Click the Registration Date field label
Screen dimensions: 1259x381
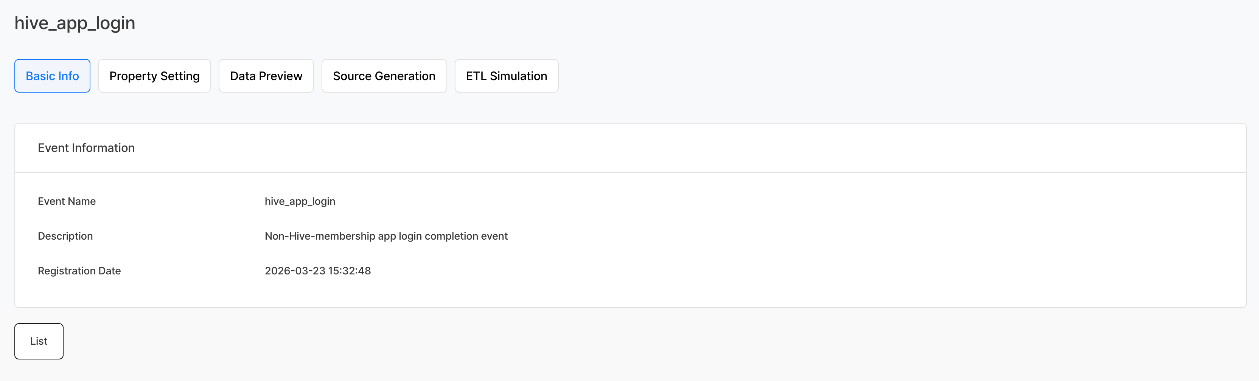79,271
